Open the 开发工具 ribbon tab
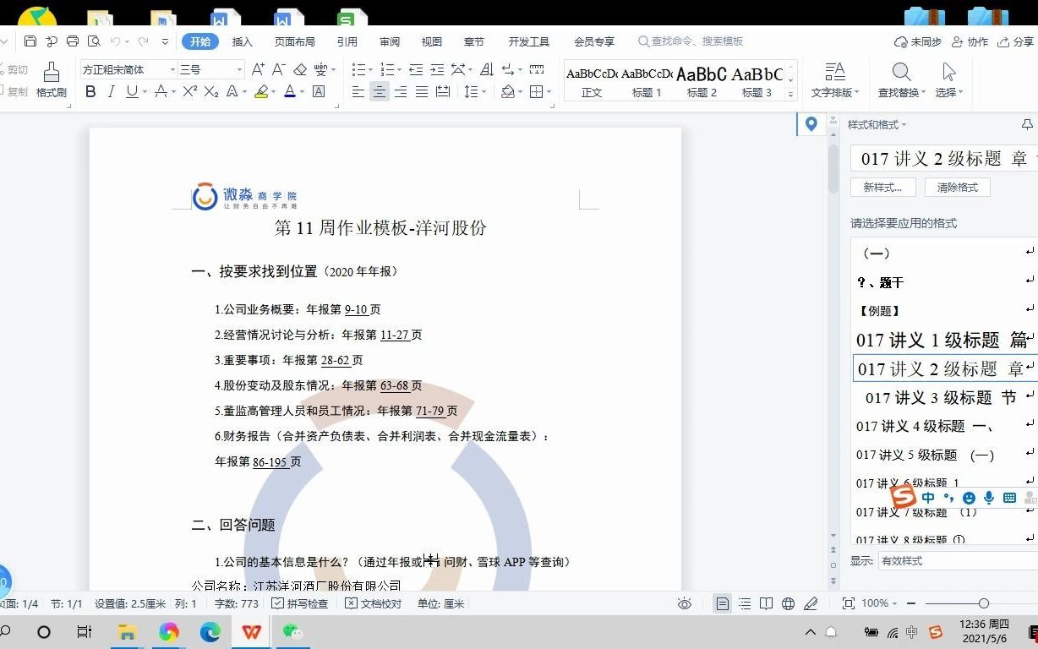Screen dimensions: 1038x649 coord(528,40)
